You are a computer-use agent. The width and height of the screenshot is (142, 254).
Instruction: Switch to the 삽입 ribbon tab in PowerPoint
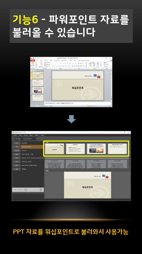(41, 60)
